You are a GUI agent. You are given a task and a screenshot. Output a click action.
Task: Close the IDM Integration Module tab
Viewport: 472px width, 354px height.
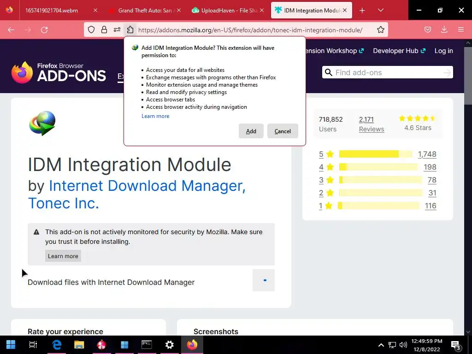pyautogui.click(x=345, y=11)
